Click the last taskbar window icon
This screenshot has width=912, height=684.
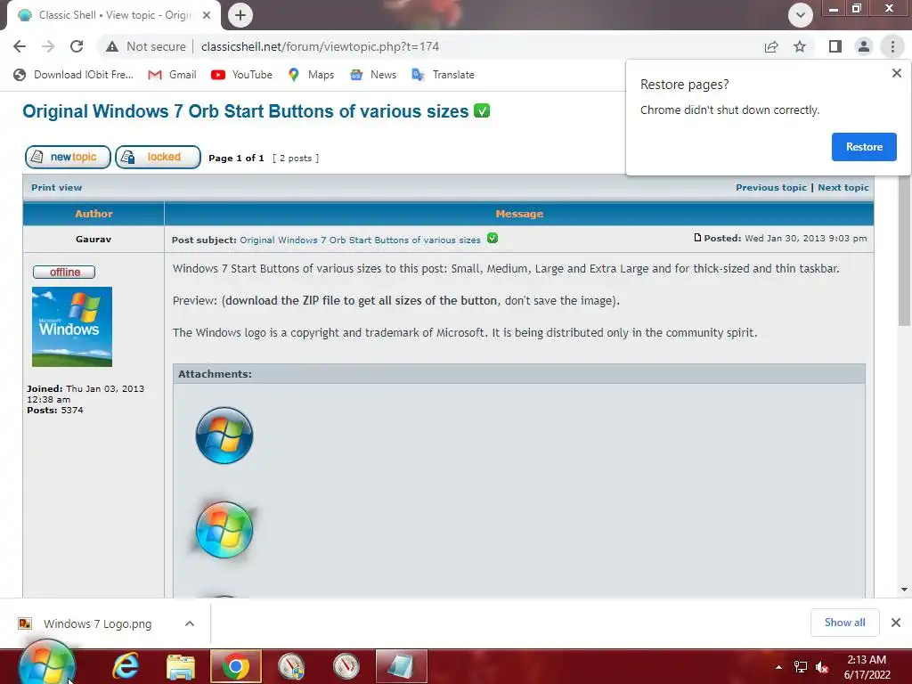tap(402, 666)
